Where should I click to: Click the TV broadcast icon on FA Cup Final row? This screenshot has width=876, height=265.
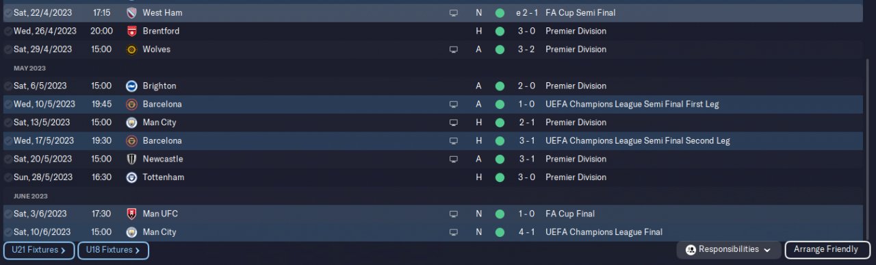click(453, 214)
